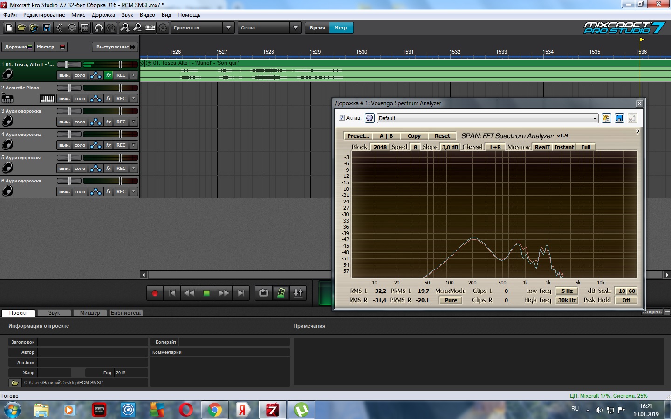Screen dimensions: 671x419
Task: Arm REC on track 3 Аудиодорожка
Action: click(121, 122)
